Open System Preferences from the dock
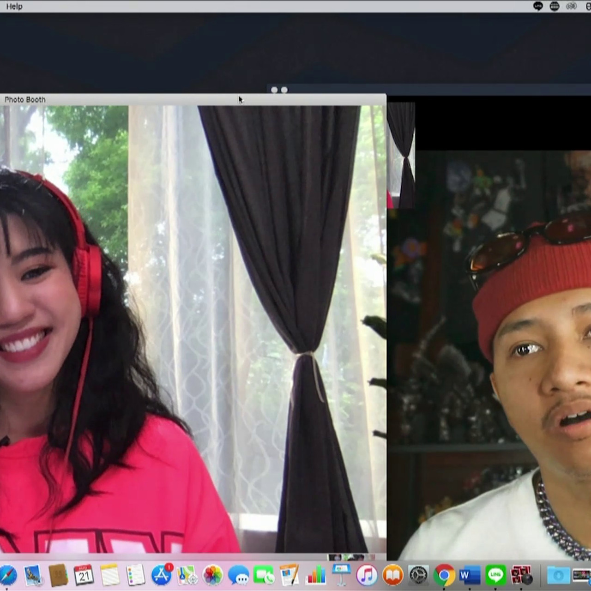 click(419, 575)
